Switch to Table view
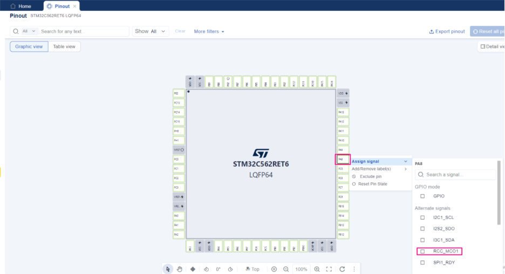This screenshot has width=505, height=274. (64, 46)
